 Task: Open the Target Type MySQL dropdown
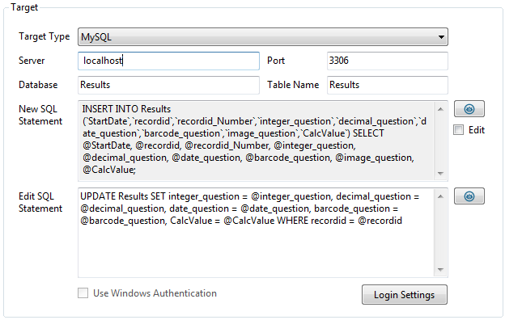click(263, 37)
